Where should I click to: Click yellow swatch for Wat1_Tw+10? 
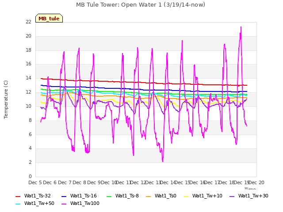pyautogui.click(x=186, y=196)
